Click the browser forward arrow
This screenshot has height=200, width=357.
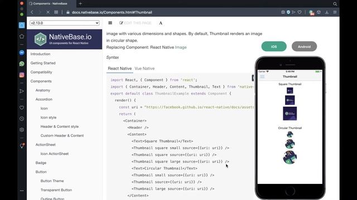pyautogui.click(x=40, y=12)
